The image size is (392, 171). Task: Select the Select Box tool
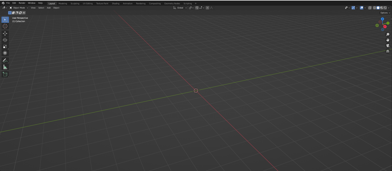pos(5,20)
